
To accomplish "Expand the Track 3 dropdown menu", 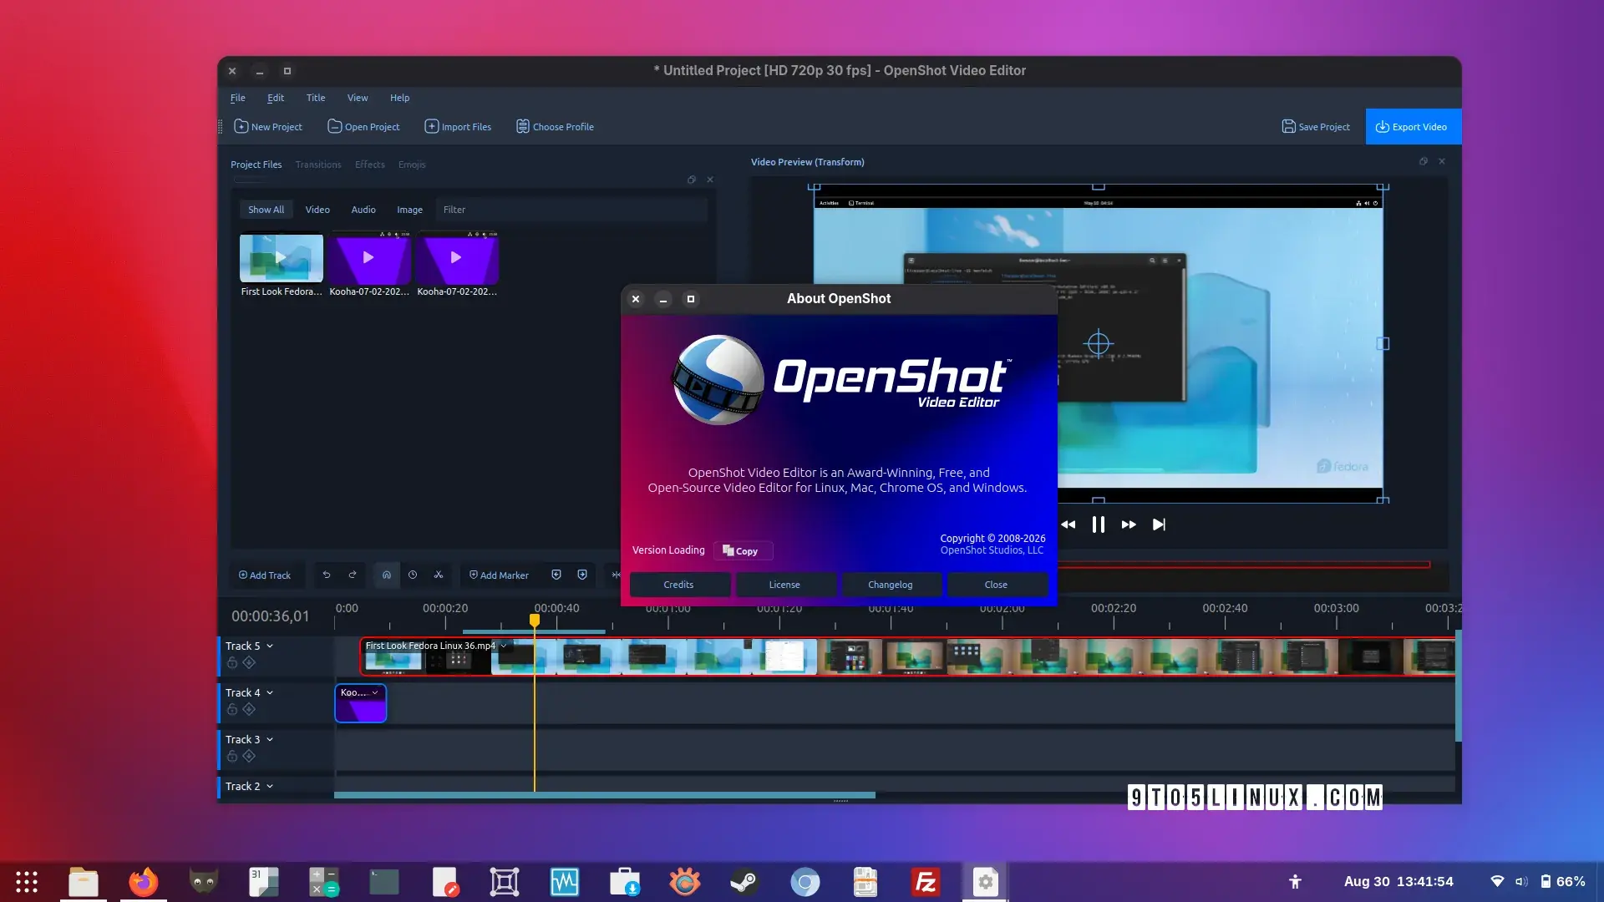I will point(270,739).
